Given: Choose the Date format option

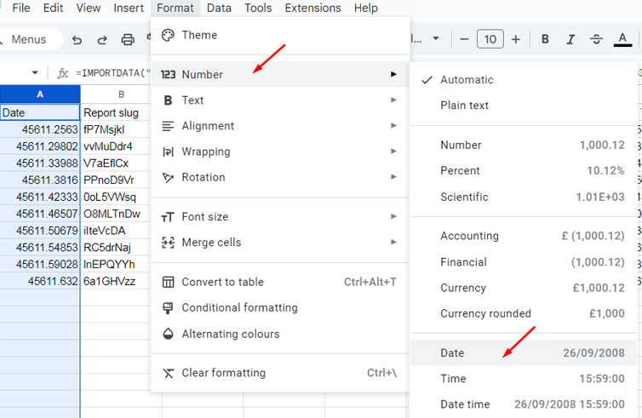Looking at the screenshot, I should (524, 353).
